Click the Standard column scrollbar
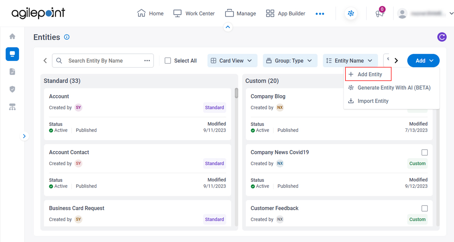 [237, 93]
